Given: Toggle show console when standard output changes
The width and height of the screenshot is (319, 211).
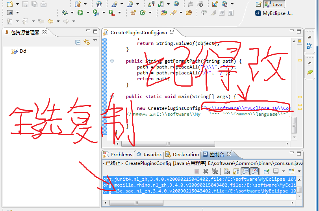Looking at the screenshot, I should [245, 171].
